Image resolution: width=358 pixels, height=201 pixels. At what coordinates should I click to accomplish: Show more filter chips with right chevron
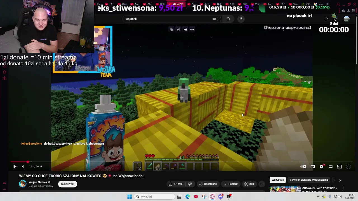pyautogui.click(x=340, y=180)
